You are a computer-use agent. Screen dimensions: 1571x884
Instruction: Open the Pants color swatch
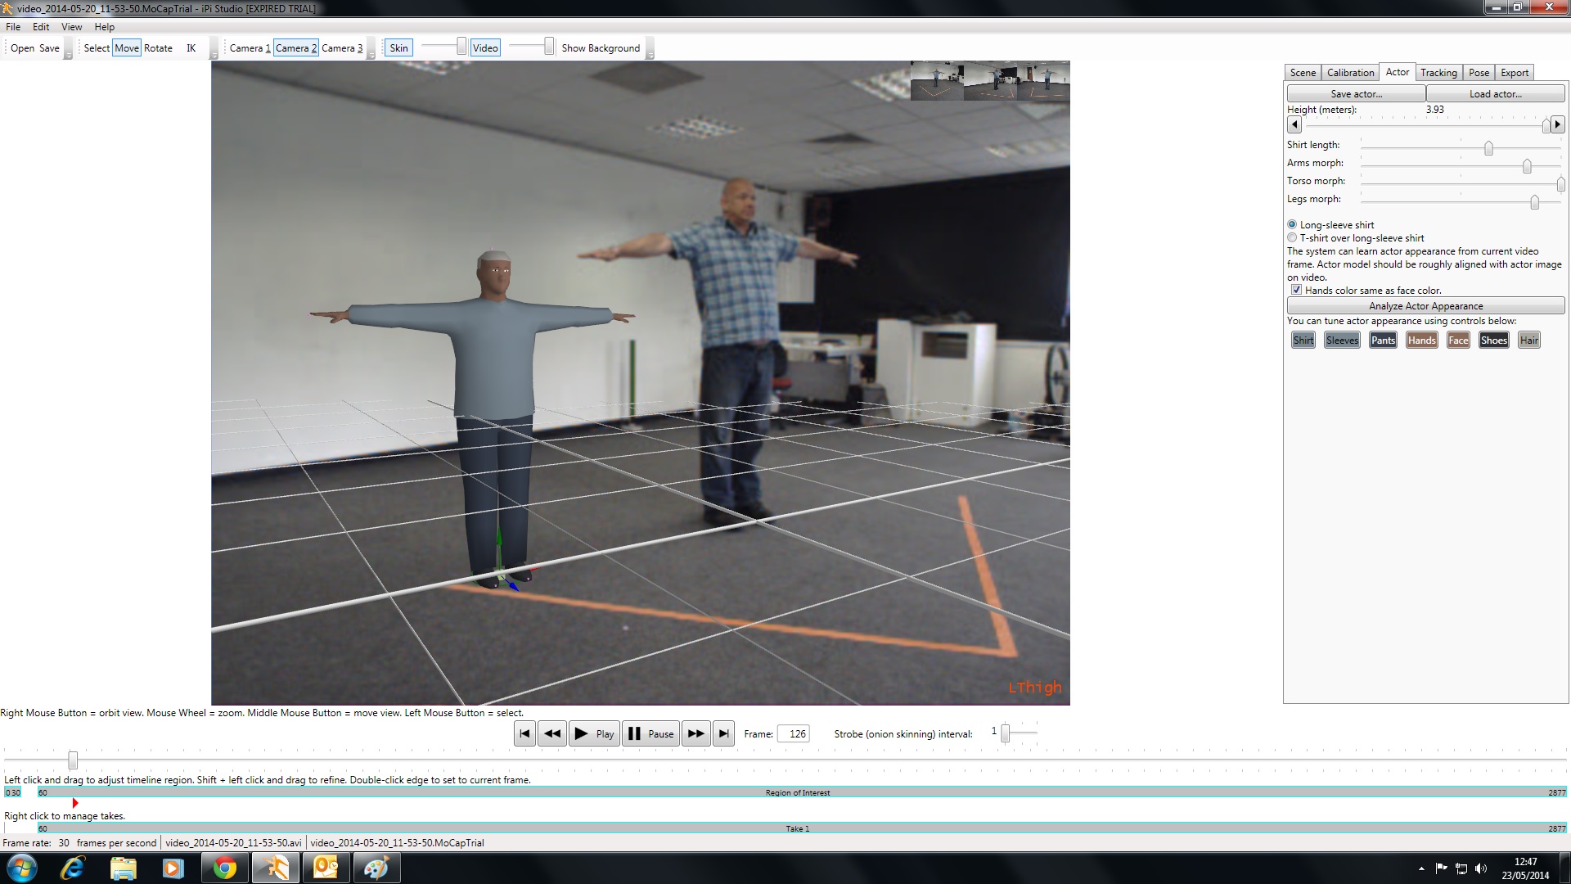point(1383,340)
